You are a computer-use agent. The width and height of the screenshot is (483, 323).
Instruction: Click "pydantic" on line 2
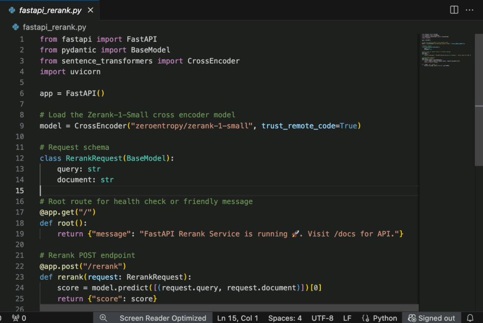pos(79,50)
